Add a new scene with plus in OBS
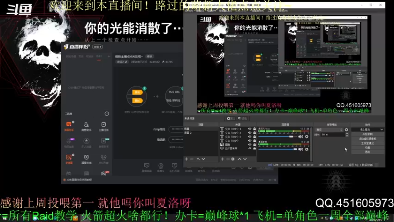The image size is (394, 222). [186, 159]
